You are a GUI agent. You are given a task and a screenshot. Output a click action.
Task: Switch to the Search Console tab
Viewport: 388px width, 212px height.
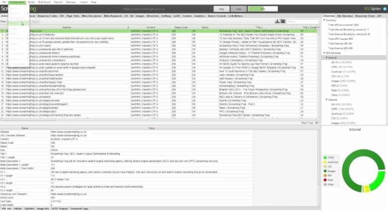(217, 16)
